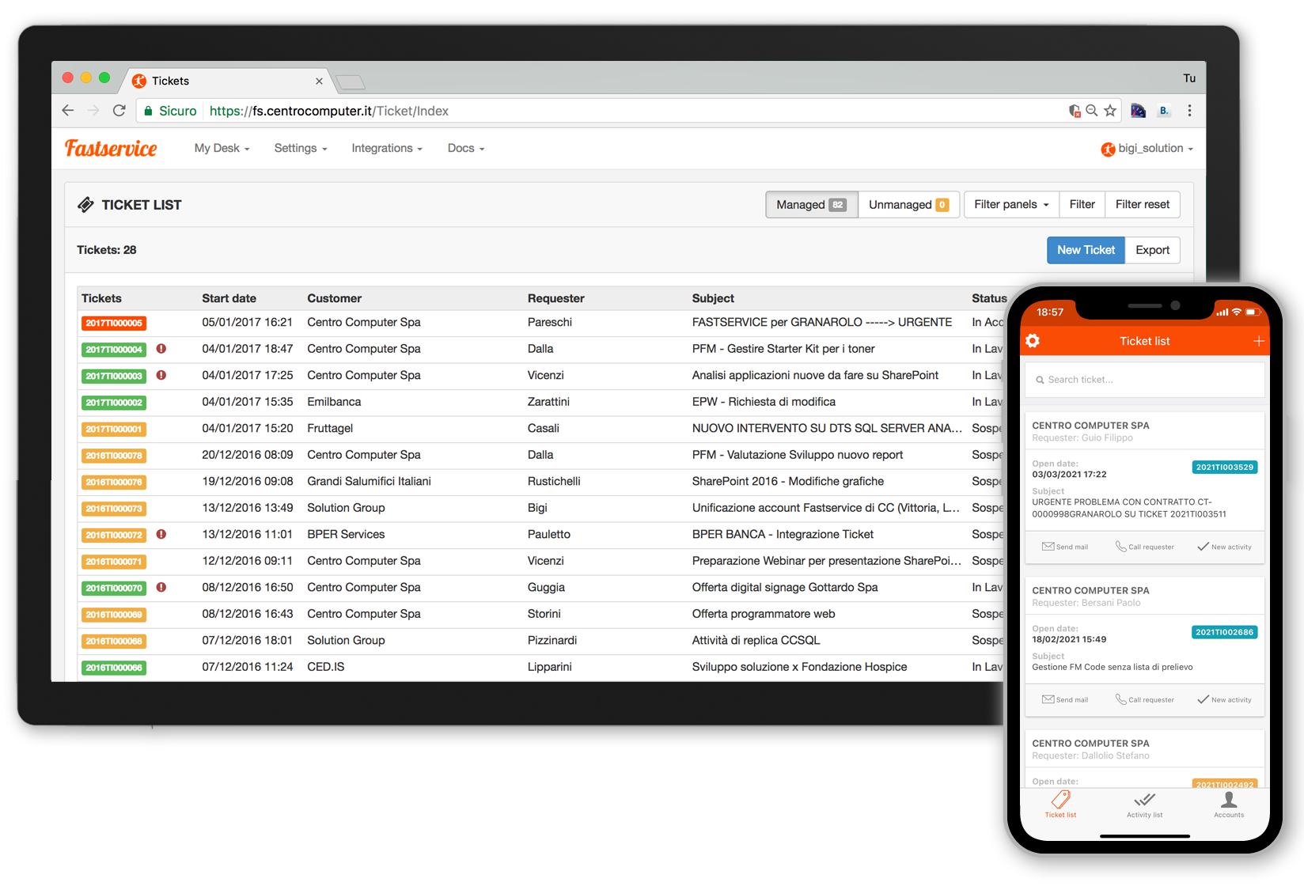Open the My Desk dropdown menu

222,148
